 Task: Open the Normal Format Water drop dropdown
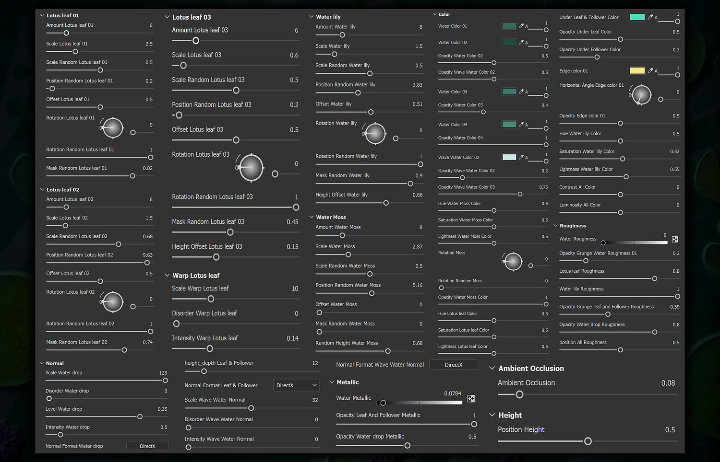147,446
